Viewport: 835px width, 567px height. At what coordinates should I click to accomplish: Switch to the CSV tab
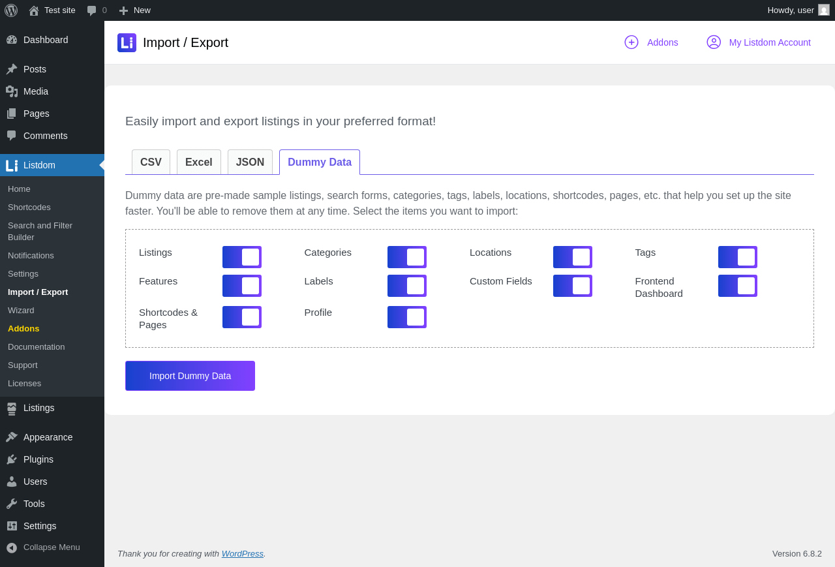pos(151,162)
